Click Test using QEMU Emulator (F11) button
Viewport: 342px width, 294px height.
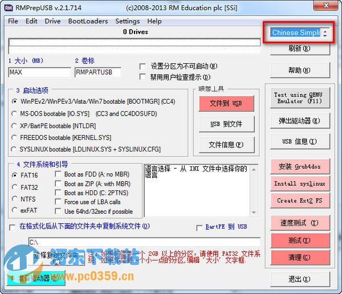tap(300, 98)
